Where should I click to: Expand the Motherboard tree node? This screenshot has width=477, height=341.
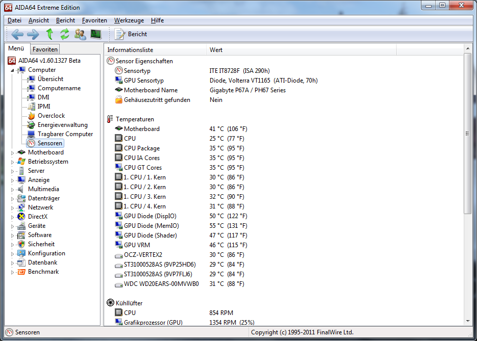[12, 153]
